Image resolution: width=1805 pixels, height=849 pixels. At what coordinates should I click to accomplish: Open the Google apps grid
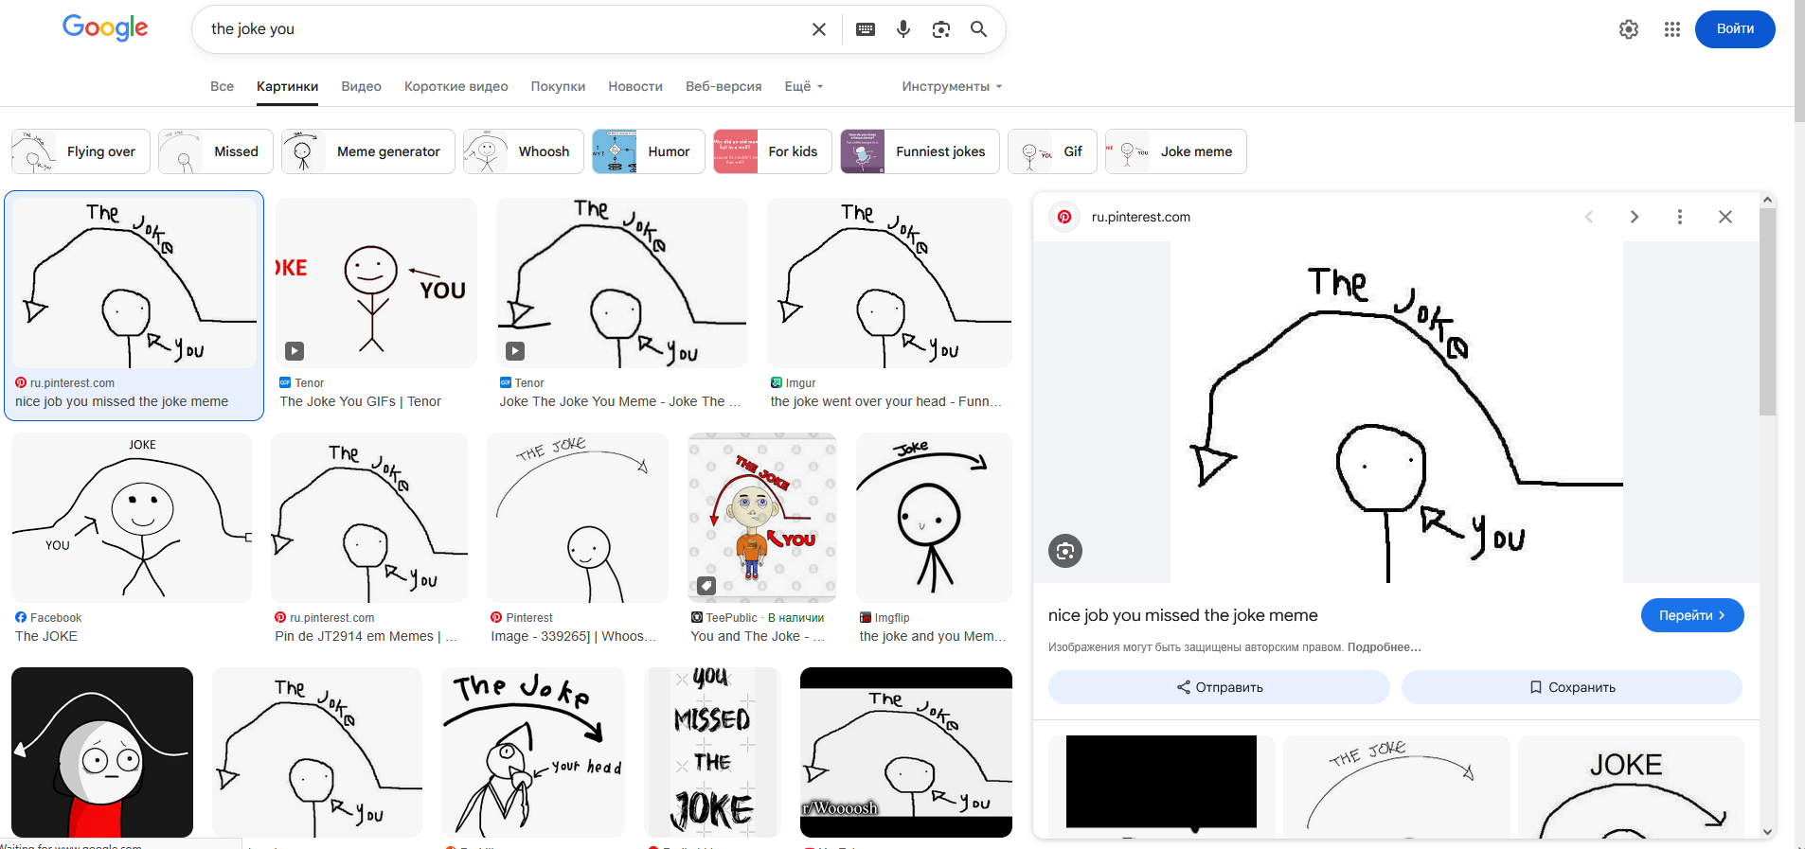click(1672, 29)
